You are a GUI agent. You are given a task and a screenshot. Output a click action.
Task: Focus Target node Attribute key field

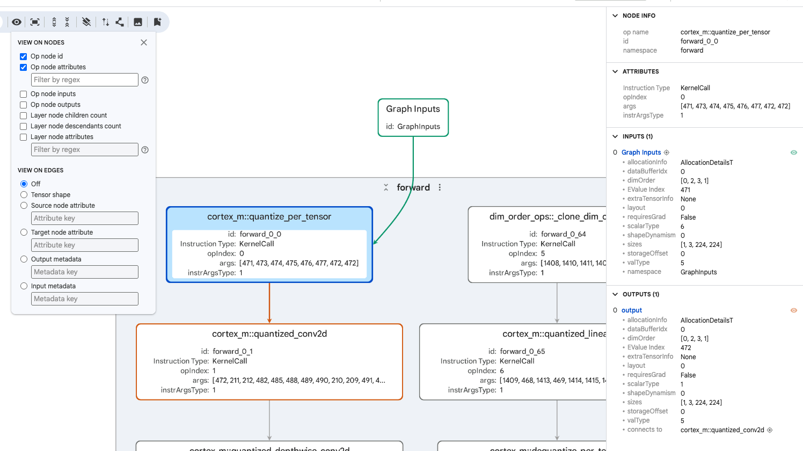coord(85,245)
